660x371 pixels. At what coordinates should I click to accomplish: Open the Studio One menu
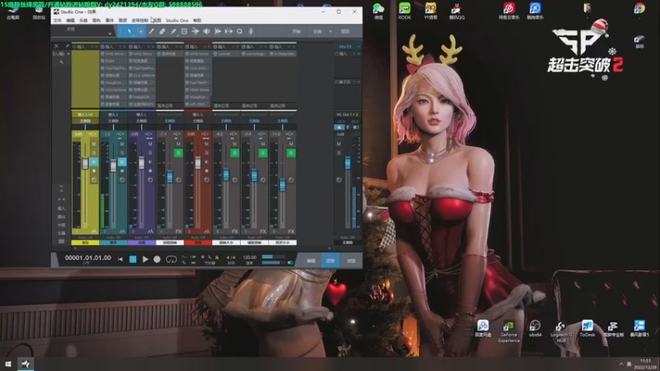click(x=177, y=20)
